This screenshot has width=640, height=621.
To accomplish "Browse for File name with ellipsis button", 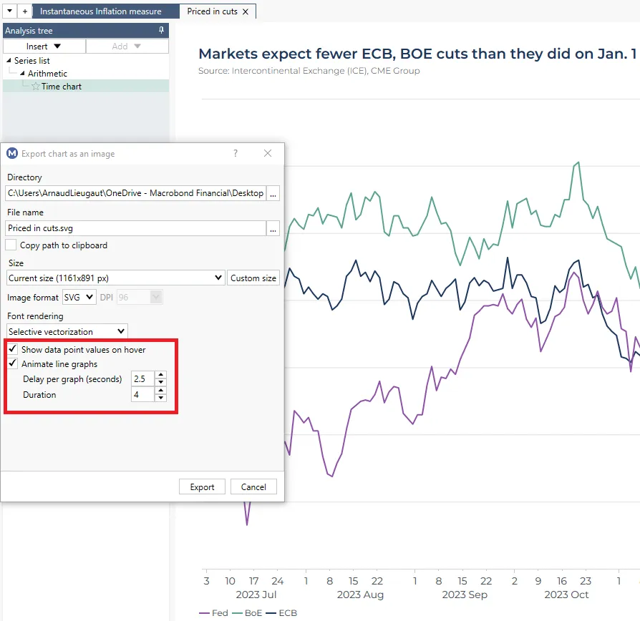I will 273,228.
